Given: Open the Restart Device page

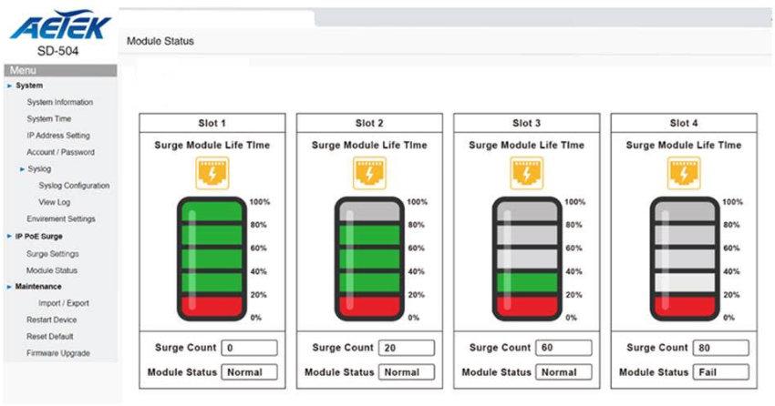Looking at the screenshot, I should point(52,320).
